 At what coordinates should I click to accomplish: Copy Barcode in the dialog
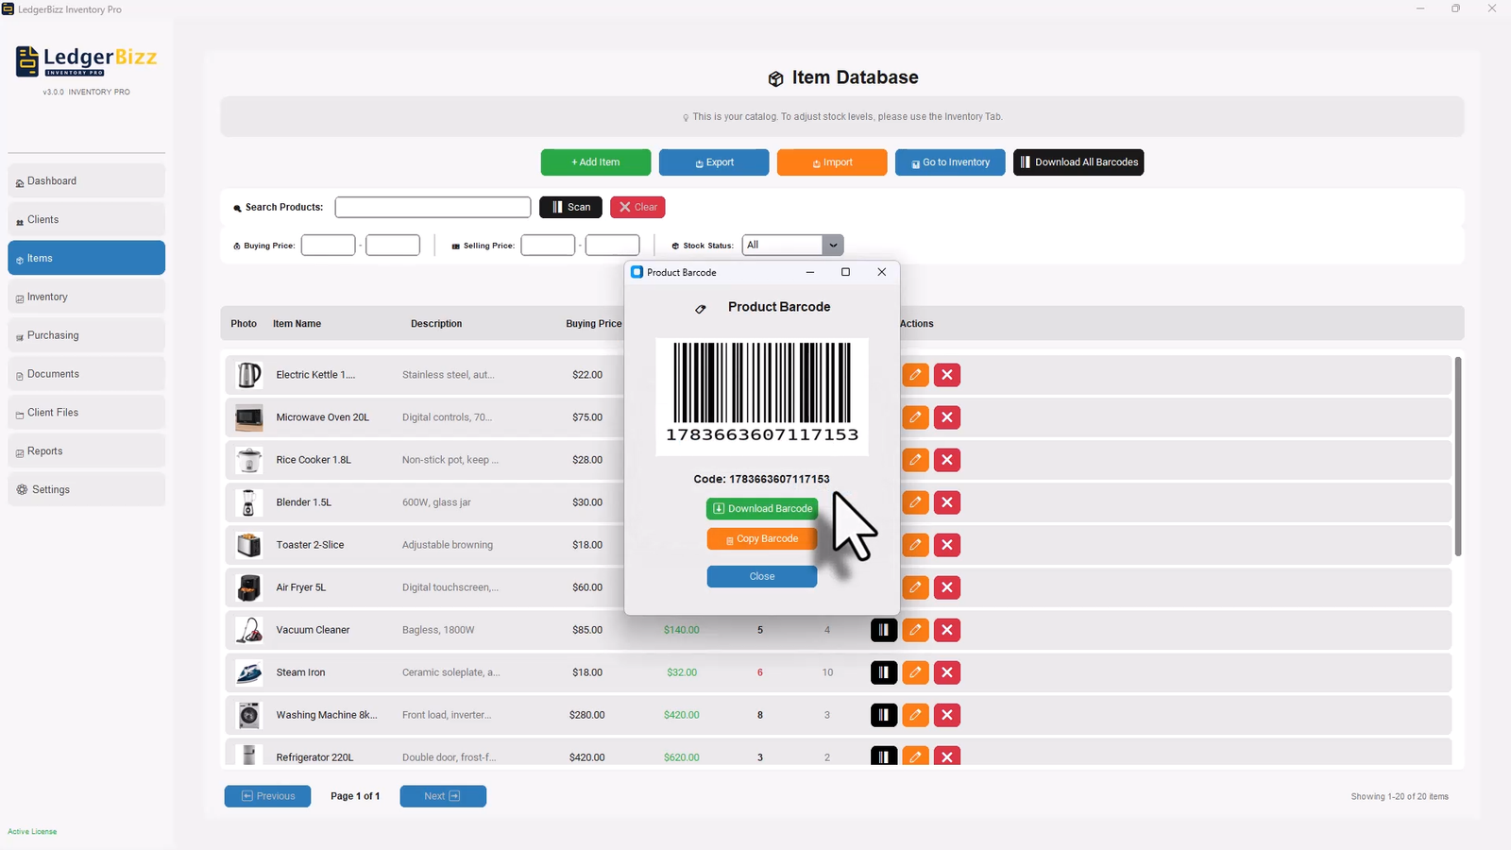[x=762, y=538]
